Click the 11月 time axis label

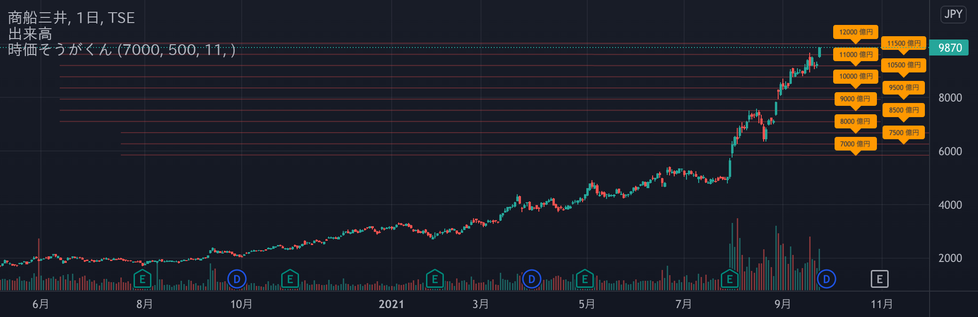coord(882,304)
